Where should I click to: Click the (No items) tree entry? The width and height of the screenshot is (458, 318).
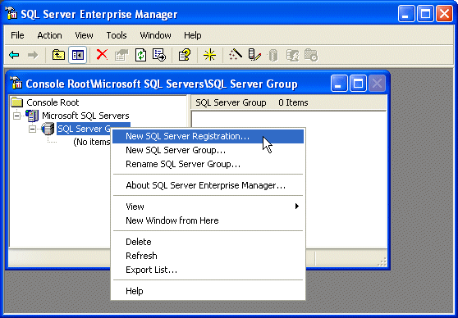(x=92, y=142)
